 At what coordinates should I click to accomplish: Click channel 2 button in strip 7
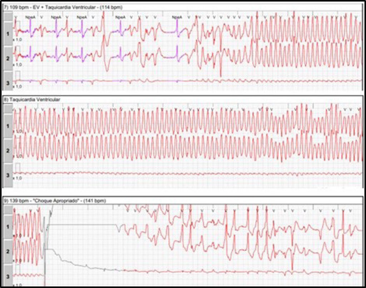[8, 59]
